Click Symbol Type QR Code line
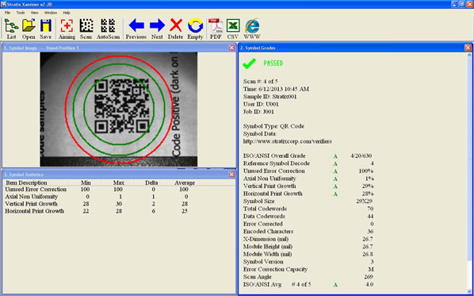 pos(273,126)
